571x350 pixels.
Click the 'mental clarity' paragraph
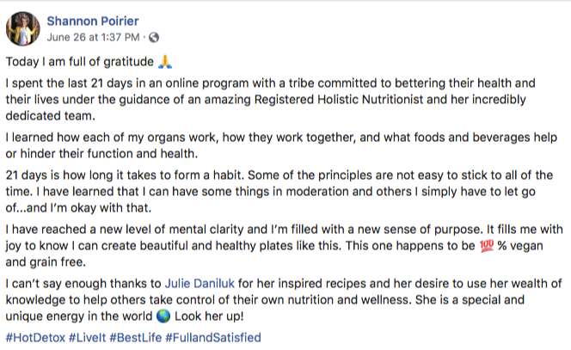pyautogui.click(x=284, y=245)
